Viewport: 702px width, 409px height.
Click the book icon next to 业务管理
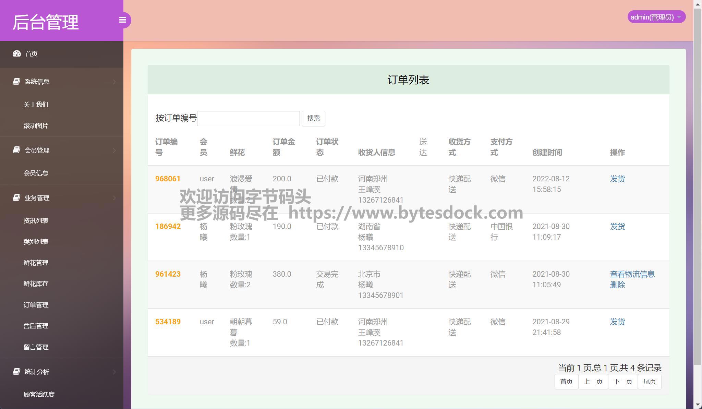(x=16, y=197)
